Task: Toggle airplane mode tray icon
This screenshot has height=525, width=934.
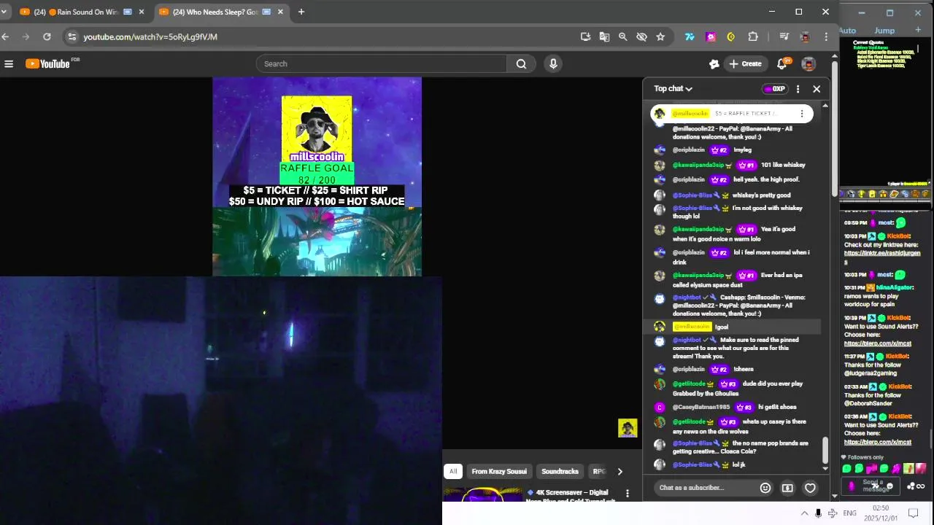Action: click(x=832, y=513)
